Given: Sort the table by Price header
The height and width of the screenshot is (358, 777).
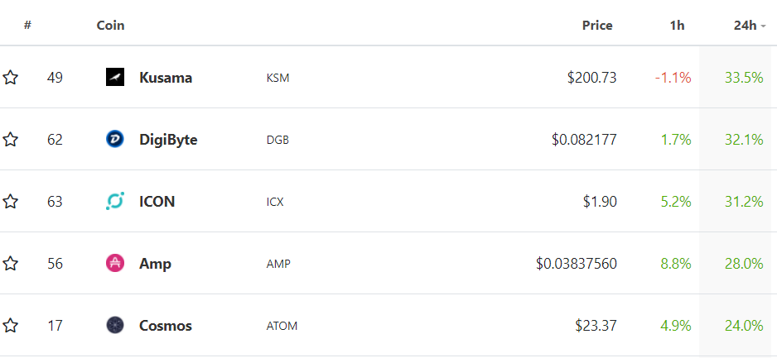Looking at the screenshot, I should (596, 25).
